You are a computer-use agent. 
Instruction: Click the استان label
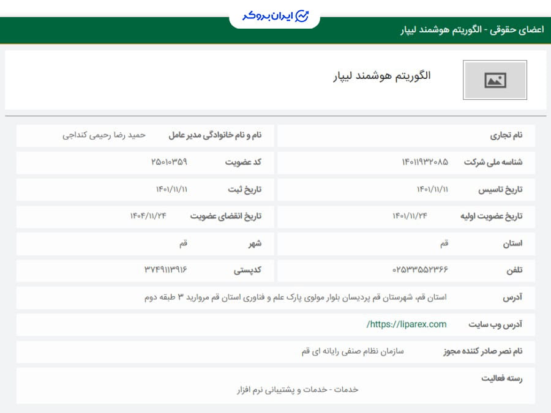pyautogui.click(x=512, y=244)
